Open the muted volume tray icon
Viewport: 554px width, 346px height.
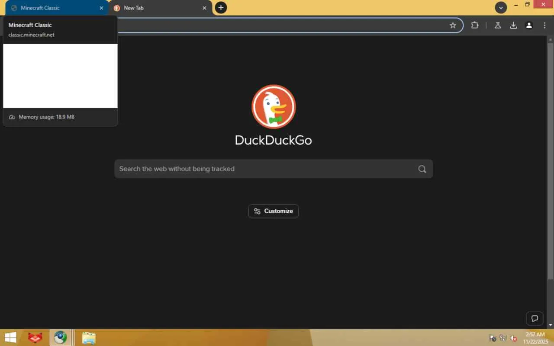coord(514,338)
